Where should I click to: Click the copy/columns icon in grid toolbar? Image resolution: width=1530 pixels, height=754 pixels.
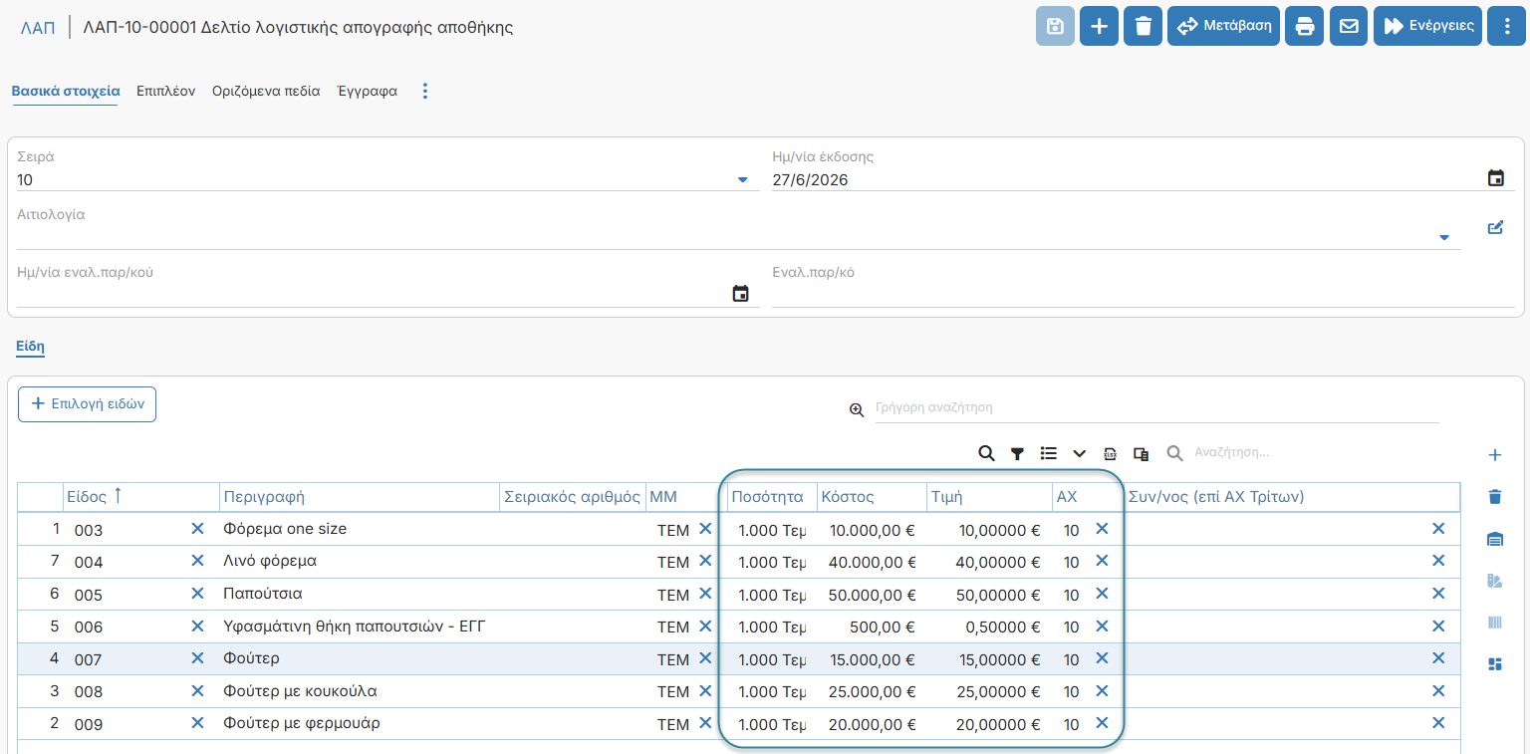(1142, 453)
